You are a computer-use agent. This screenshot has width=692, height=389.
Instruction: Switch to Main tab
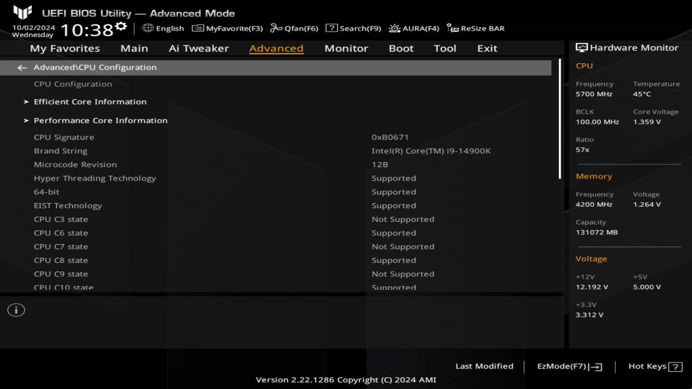(134, 48)
